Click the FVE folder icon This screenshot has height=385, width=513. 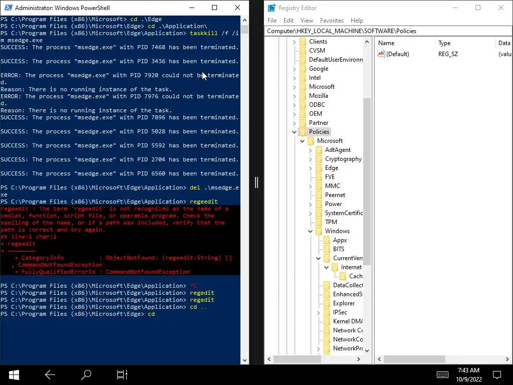[319, 177]
